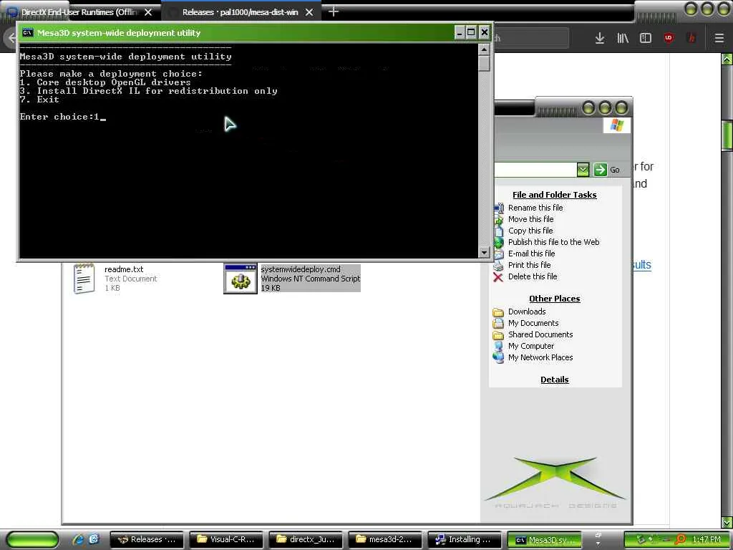Click Rename this file
Viewport: 733px width, 550px height.
(x=535, y=208)
